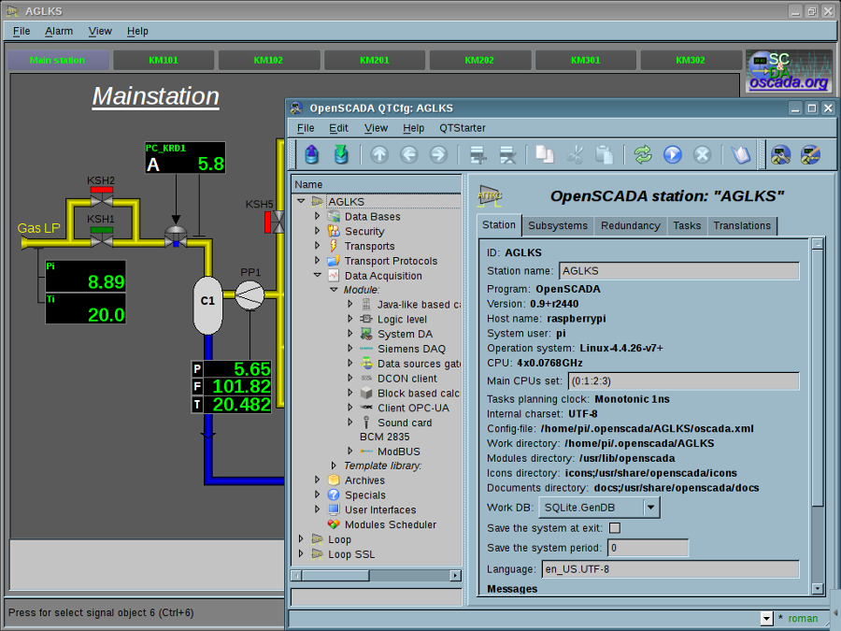Click the blue Start play icon
This screenshot has height=631, width=841.
tap(672, 155)
